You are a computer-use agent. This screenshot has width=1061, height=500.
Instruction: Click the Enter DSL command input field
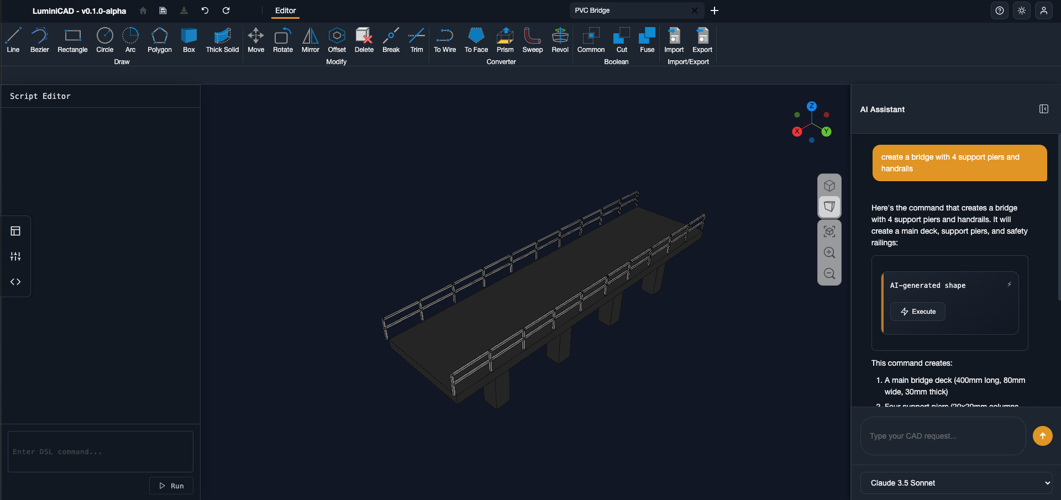(100, 451)
